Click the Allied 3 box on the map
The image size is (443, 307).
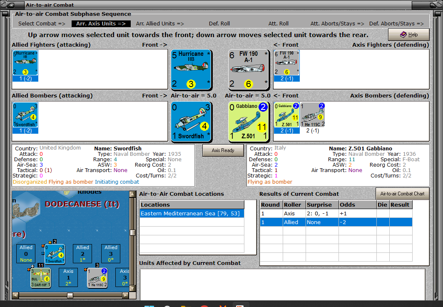coord(111,254)
